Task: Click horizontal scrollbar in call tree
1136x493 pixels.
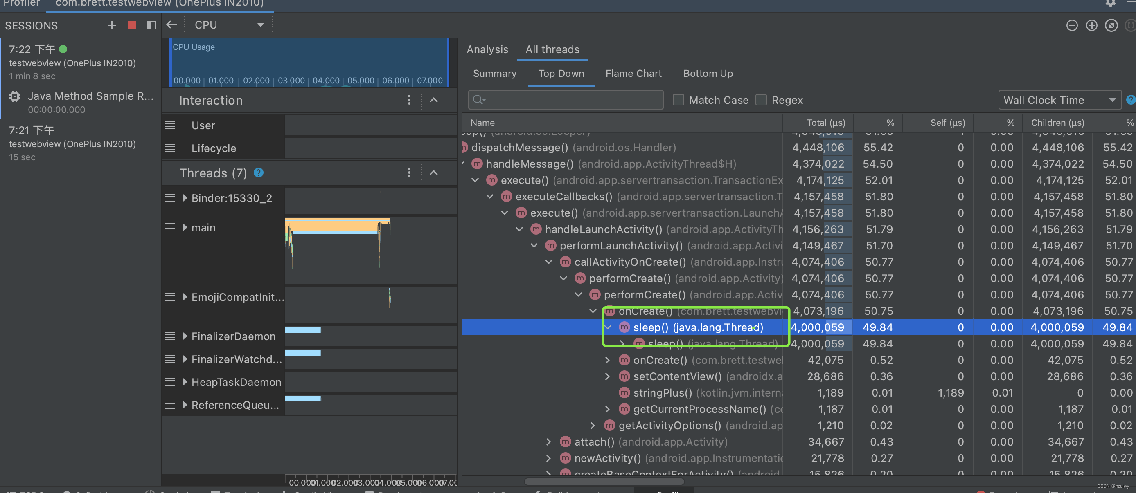Action: [604, 481]
